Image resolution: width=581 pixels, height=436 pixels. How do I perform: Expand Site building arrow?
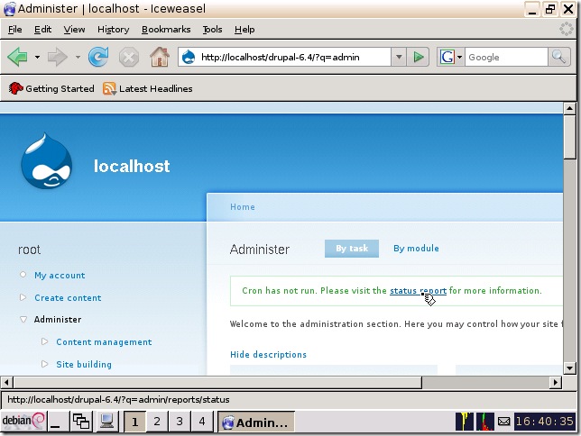point(44,364)
